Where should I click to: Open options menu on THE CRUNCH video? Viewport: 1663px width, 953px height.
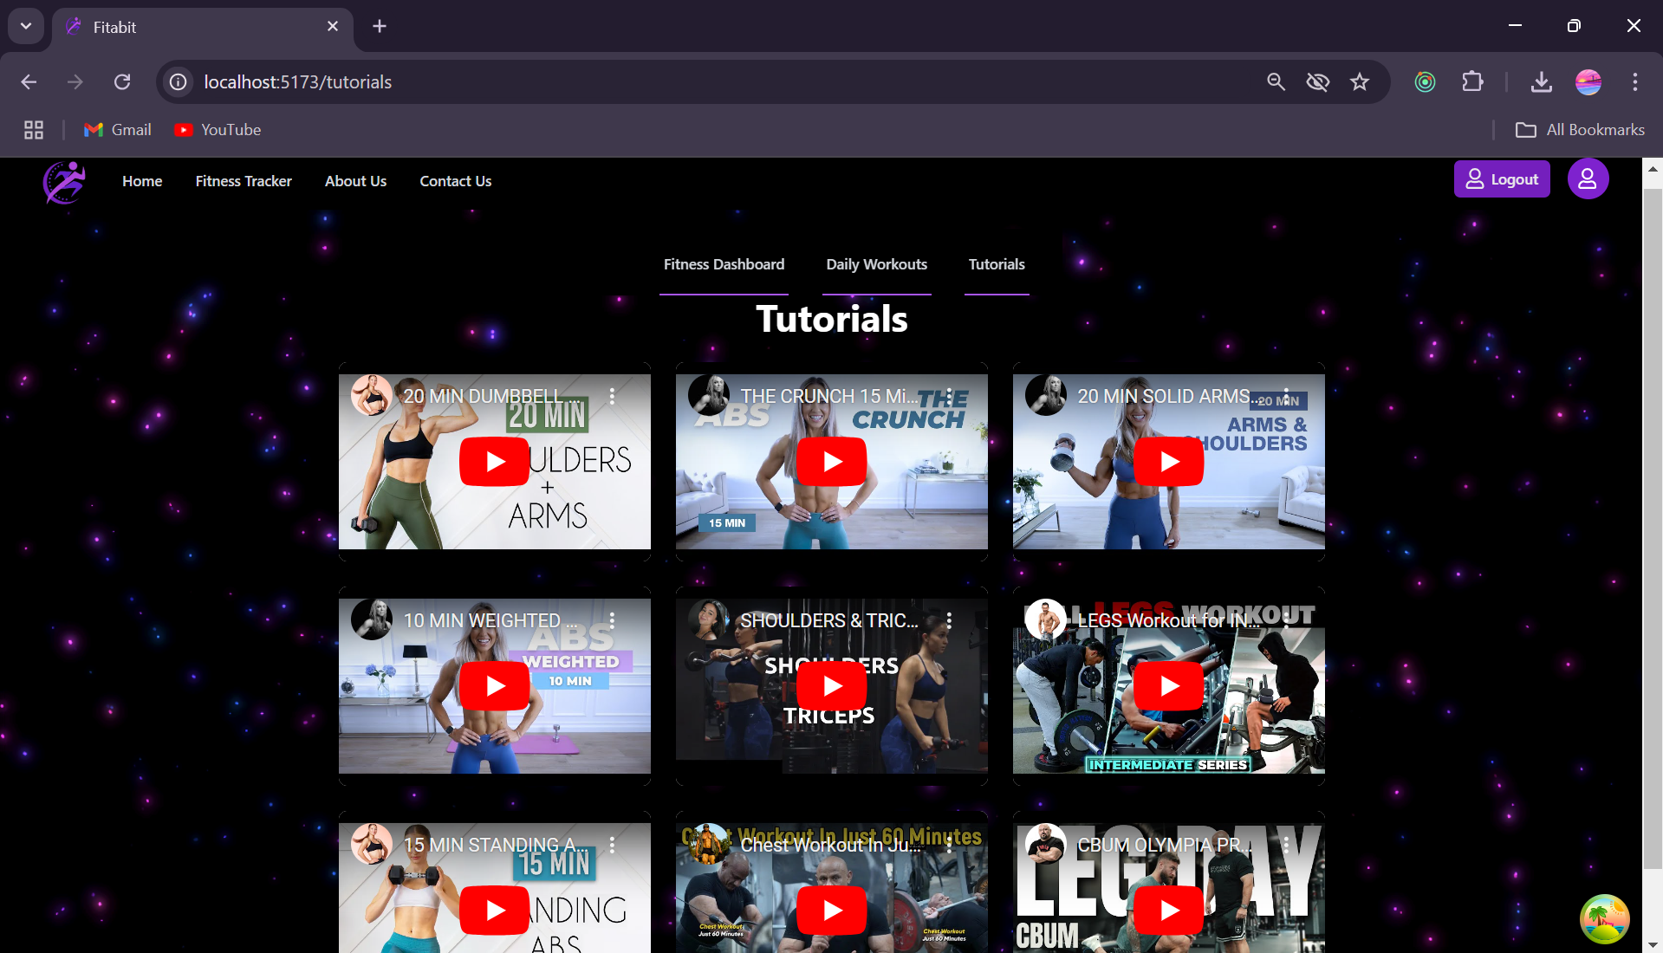[949, 396]
